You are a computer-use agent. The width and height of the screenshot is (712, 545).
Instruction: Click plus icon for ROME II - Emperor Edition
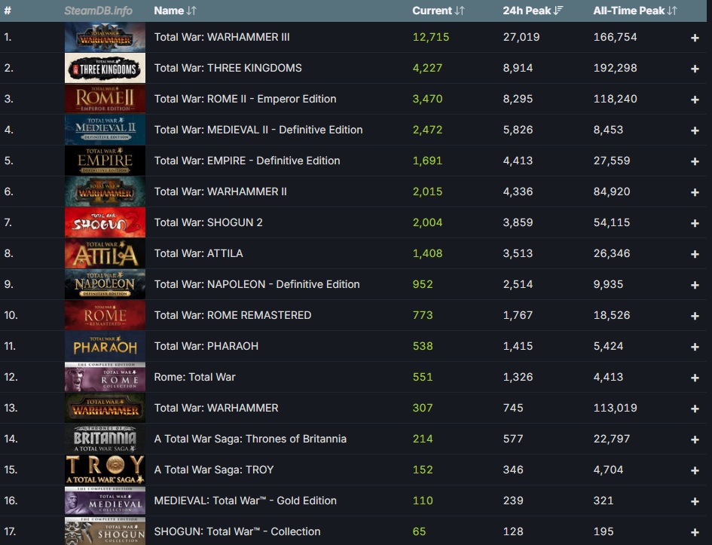point(695,100)
